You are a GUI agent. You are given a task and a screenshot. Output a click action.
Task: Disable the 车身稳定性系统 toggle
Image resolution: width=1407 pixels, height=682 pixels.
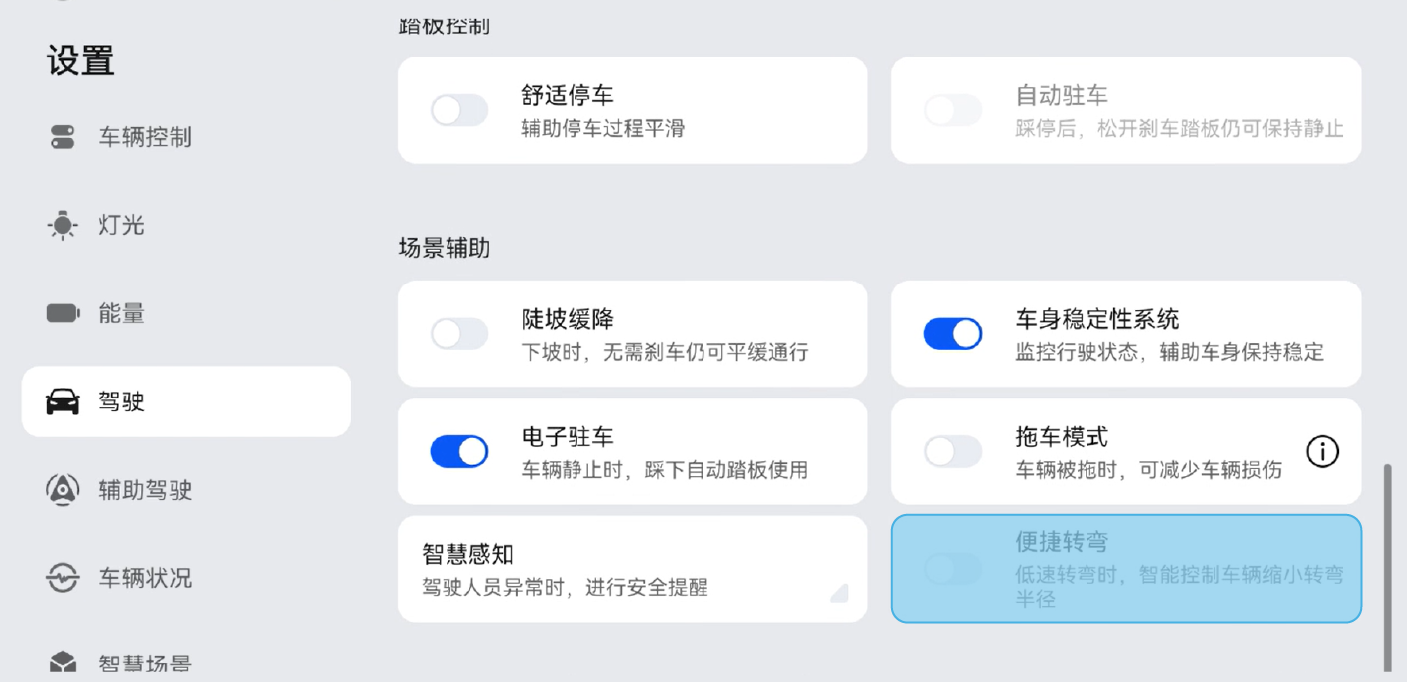click(953, 334)
